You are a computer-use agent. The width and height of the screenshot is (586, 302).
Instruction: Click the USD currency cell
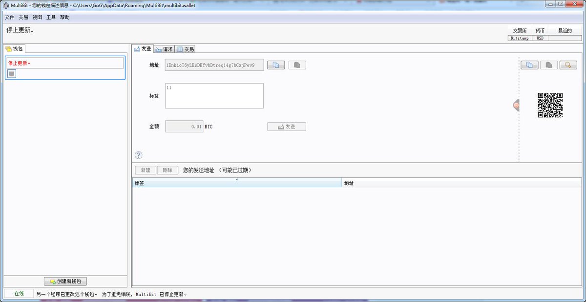[540, 38]
